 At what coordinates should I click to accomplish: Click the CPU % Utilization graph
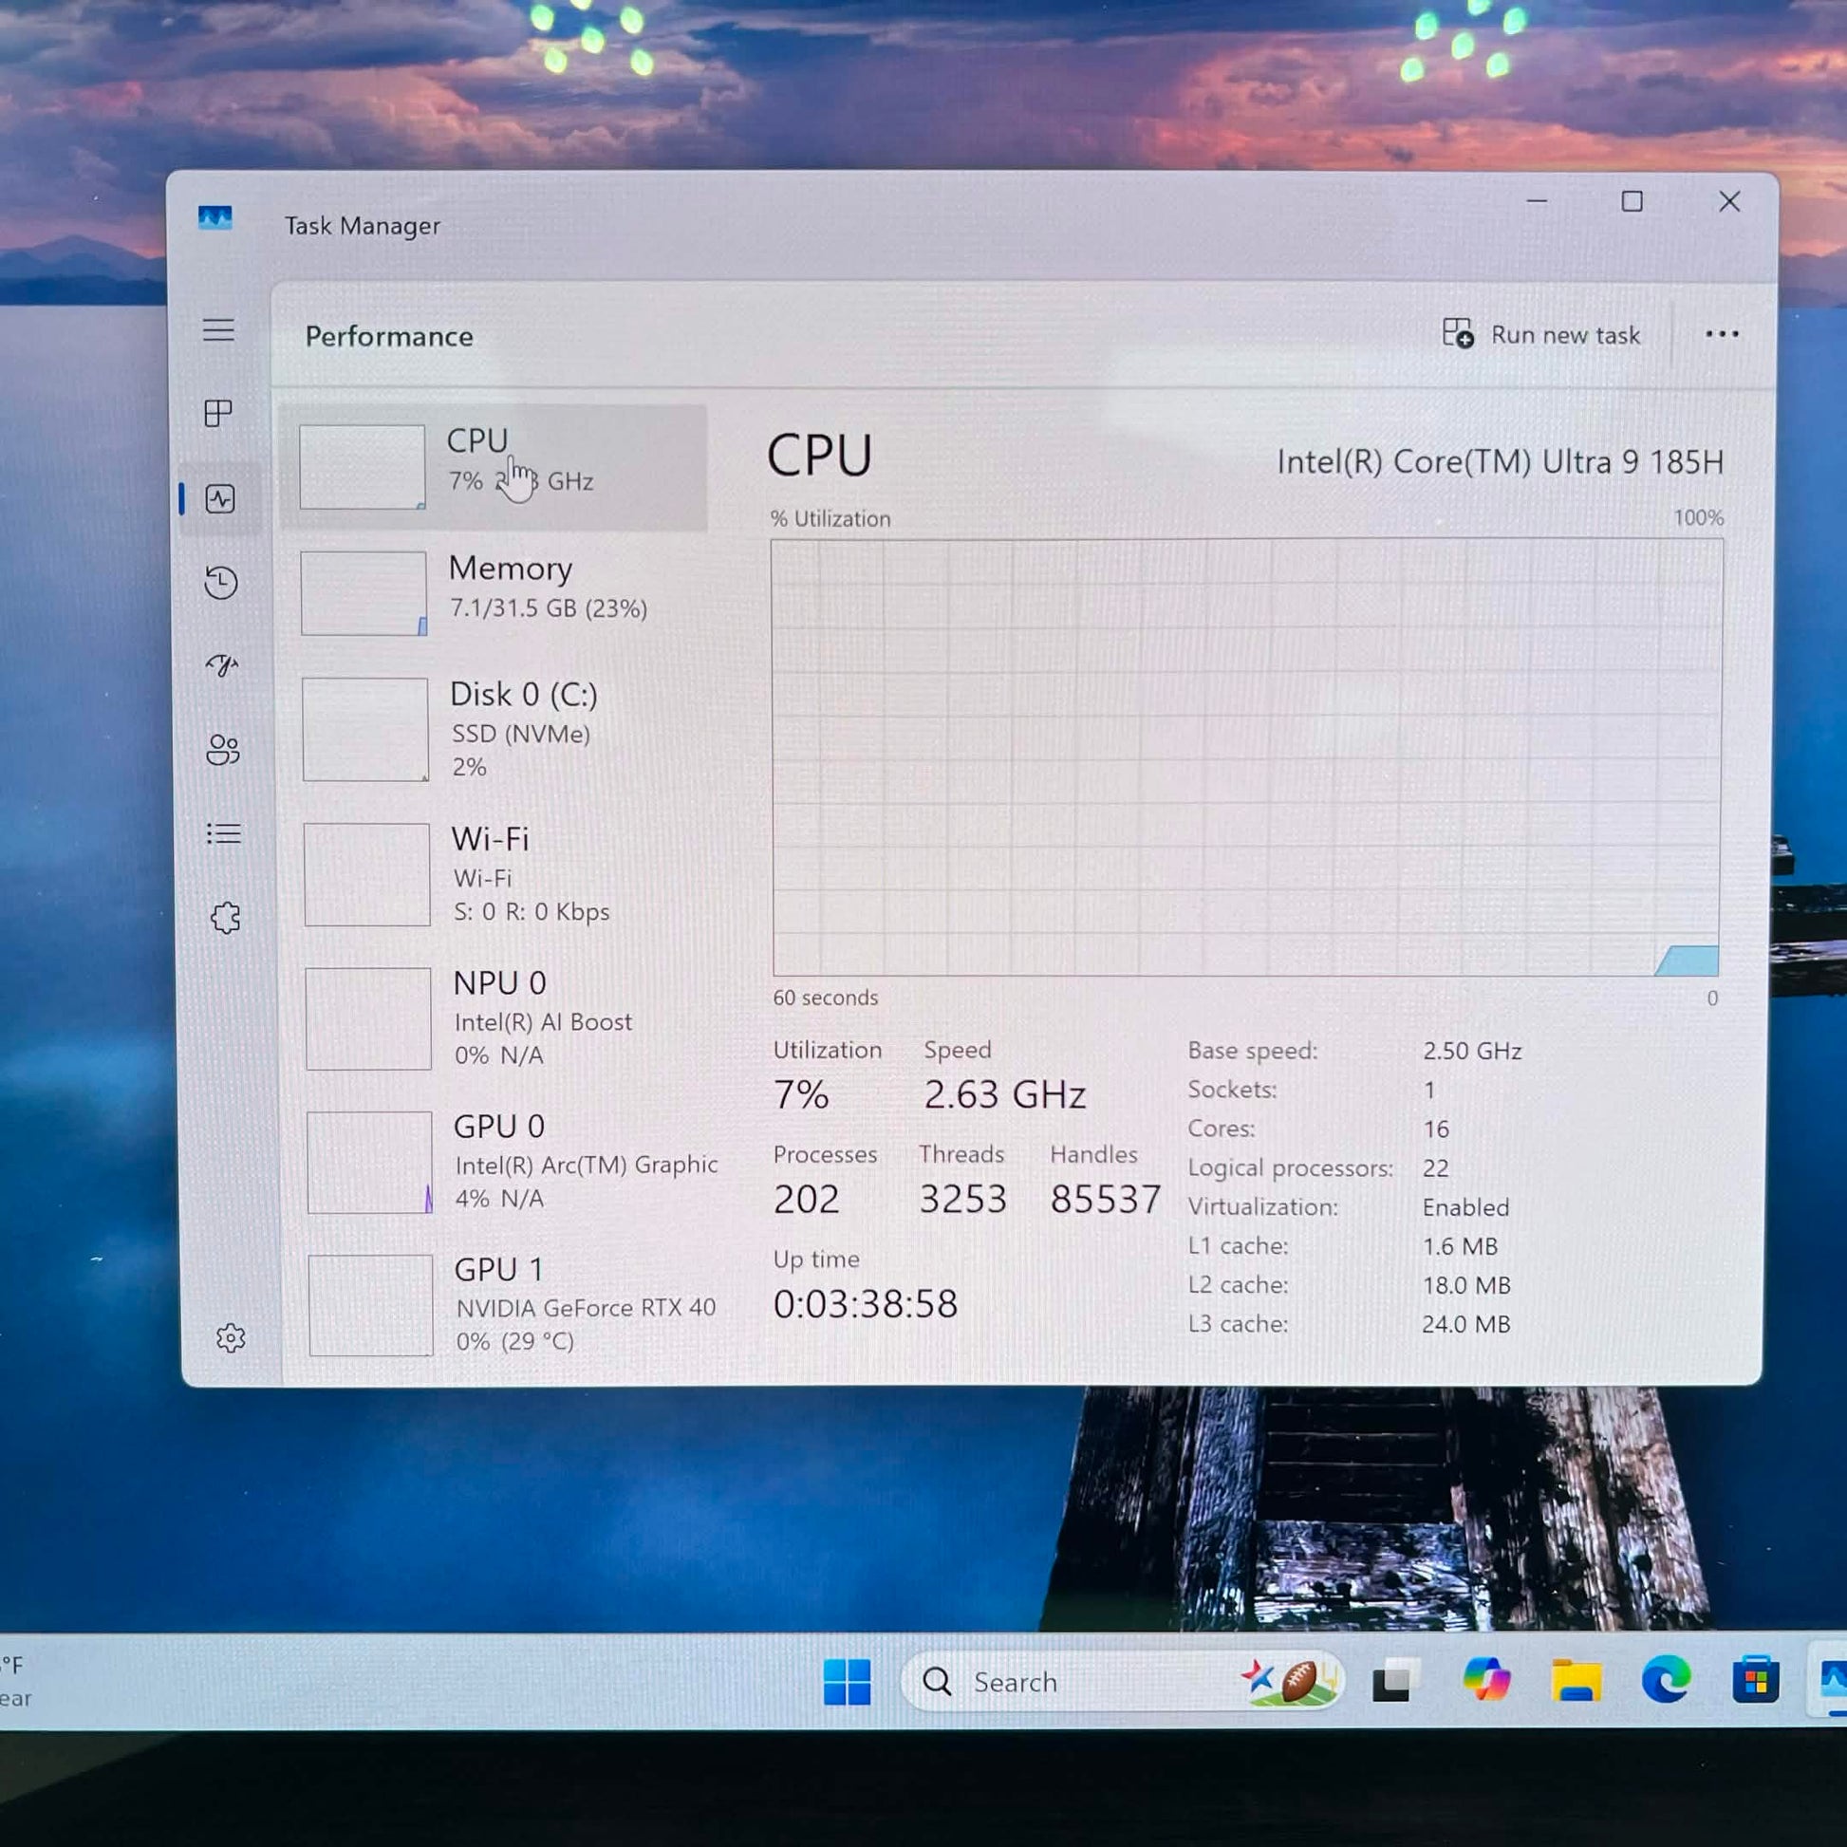[x=1246, y=757]
